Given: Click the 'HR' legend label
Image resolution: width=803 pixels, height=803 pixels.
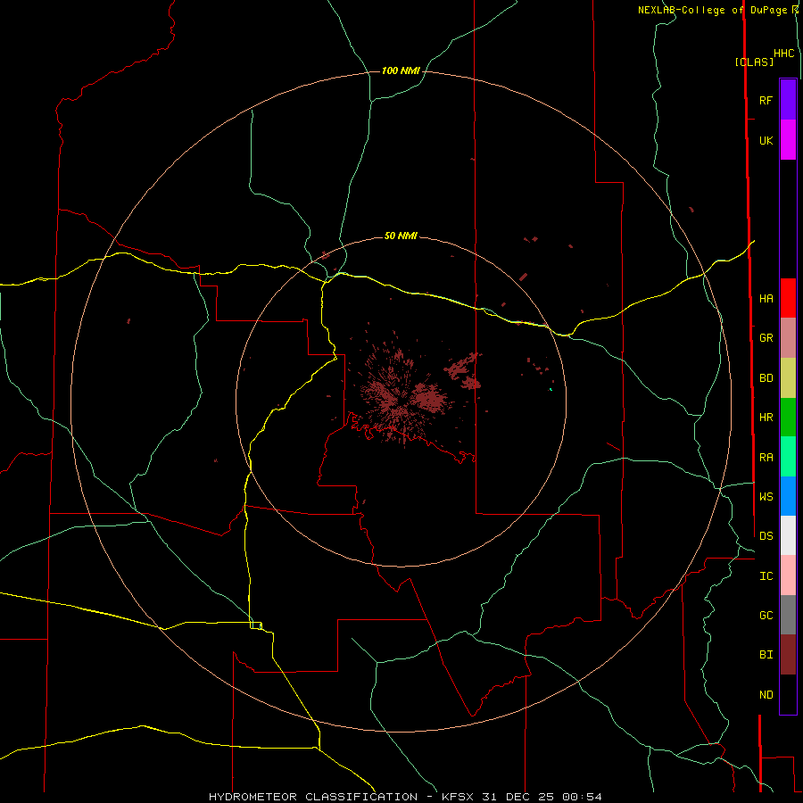Looking at the screenshot, I should click(766, 418).
